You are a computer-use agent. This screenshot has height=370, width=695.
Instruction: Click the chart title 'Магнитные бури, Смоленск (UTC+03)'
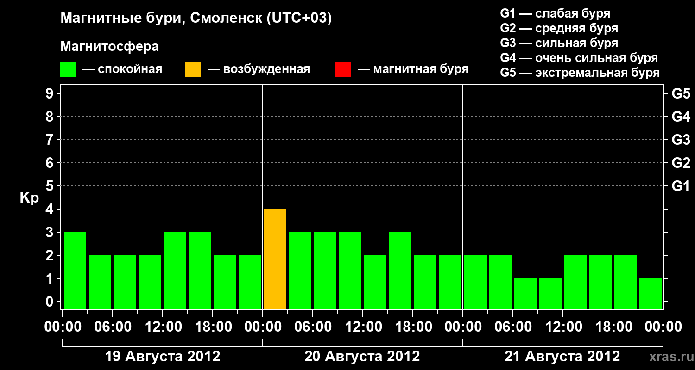(196, 18)
